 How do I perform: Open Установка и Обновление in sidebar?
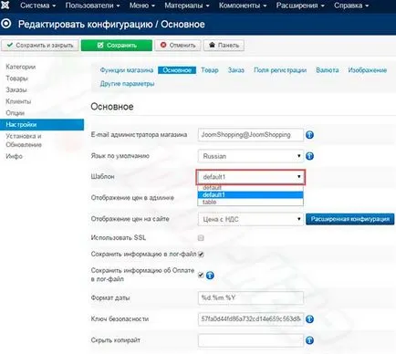24,141
